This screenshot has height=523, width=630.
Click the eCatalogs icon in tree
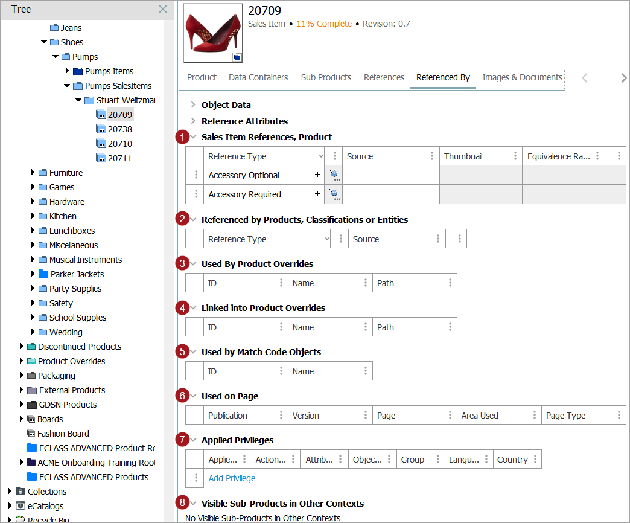coord(20,506)
